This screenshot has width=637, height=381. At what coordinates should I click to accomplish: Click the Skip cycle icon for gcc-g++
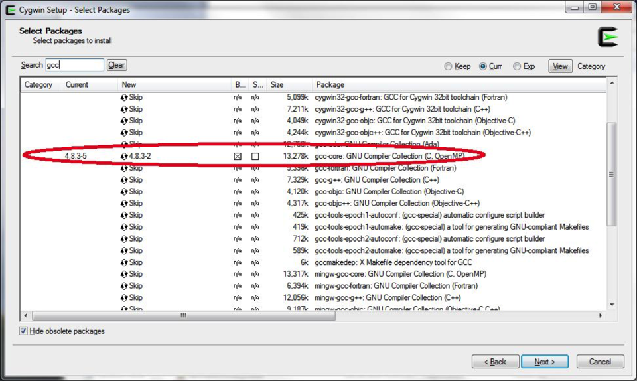tap(124, 180)
